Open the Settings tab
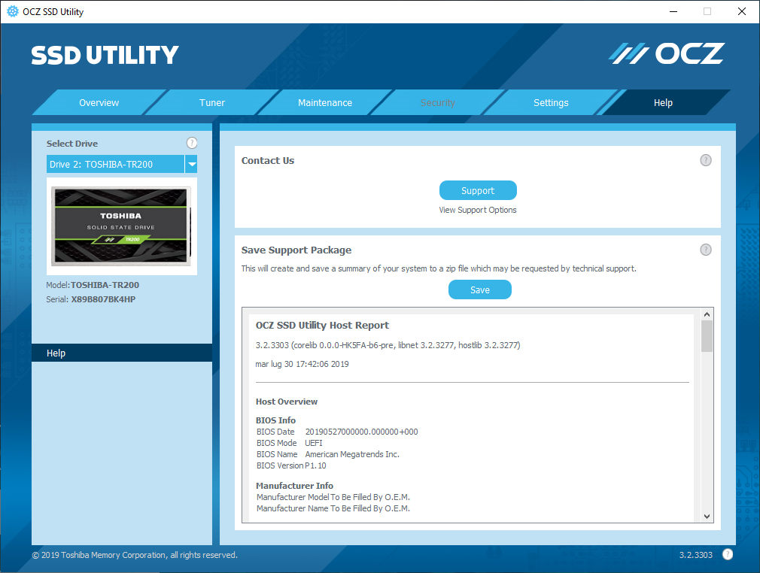This screenshot has height=573, width=760. tap(551, 103)
